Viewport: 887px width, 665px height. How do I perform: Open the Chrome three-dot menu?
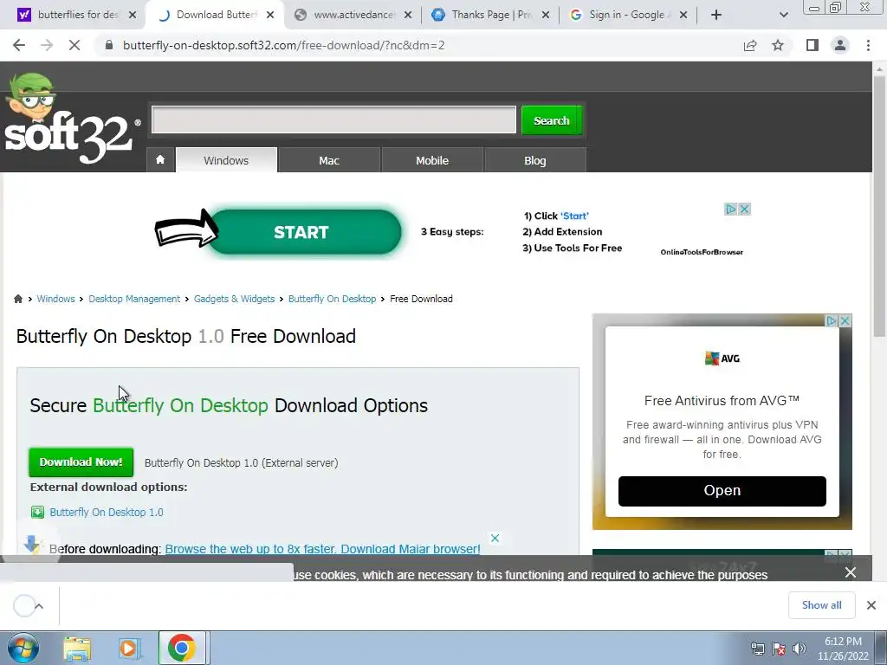click(868, 45)
